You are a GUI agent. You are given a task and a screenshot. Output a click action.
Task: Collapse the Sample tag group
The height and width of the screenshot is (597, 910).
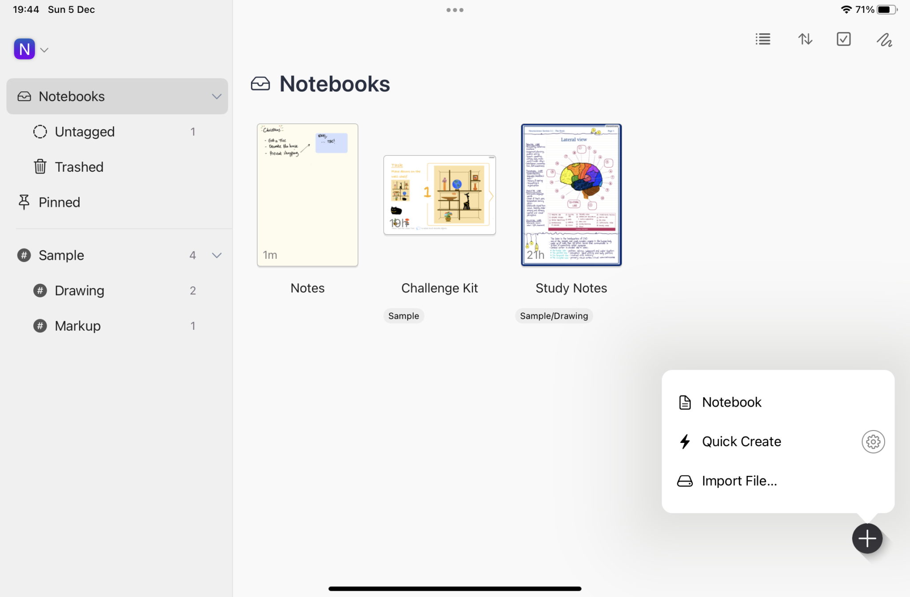click(216, 255)
